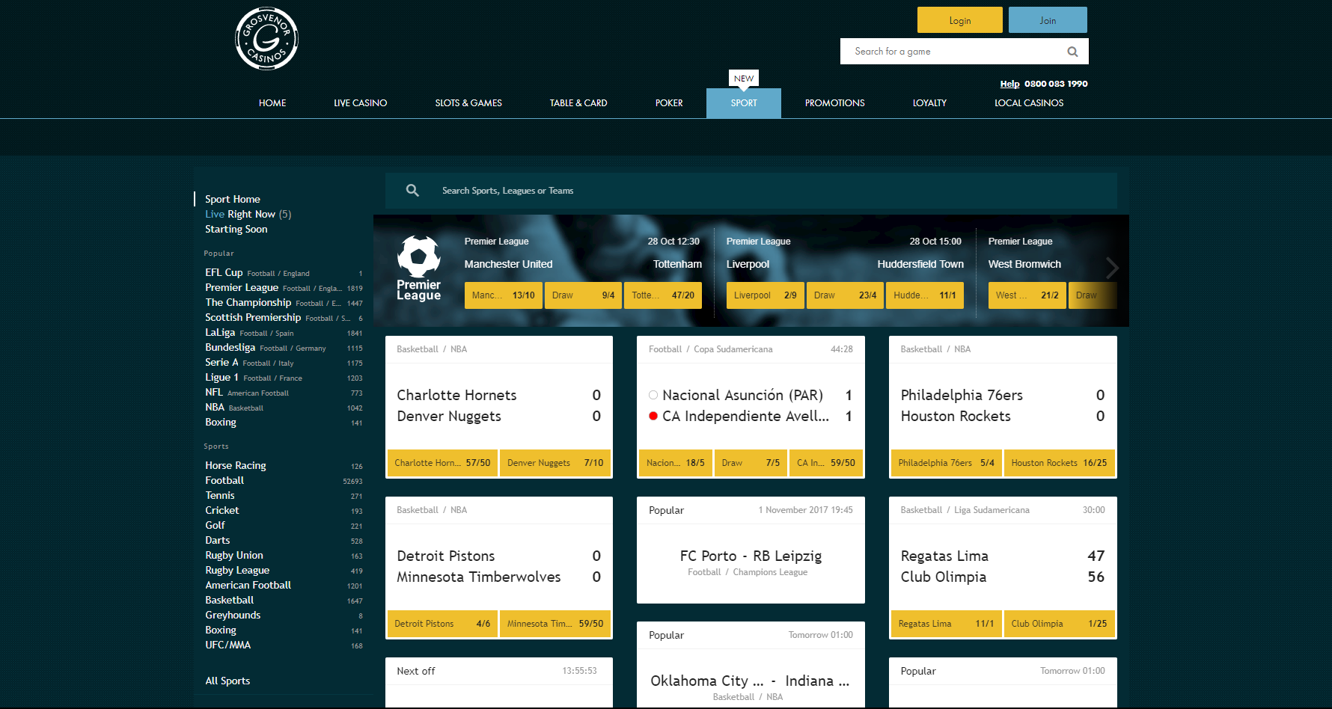Open the Help link
Viewport: 1332px width, 709px height.
coord(1009,84)
